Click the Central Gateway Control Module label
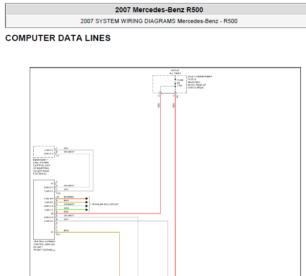Screen dimensions: 306x276 pos(45,246)
